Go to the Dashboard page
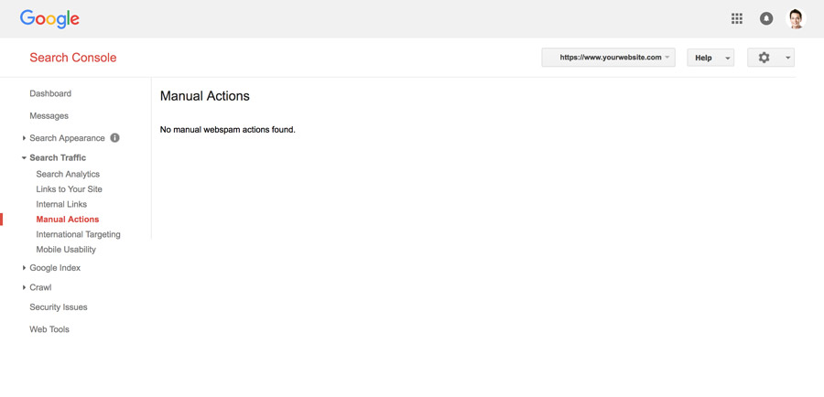 click(50, 93)
